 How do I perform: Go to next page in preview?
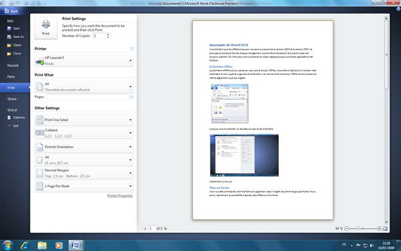pos(166,228)
